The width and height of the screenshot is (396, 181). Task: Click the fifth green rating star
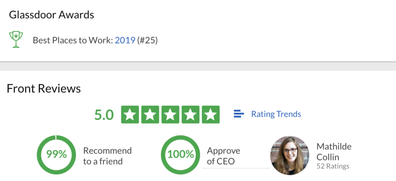tap(211, 115)
